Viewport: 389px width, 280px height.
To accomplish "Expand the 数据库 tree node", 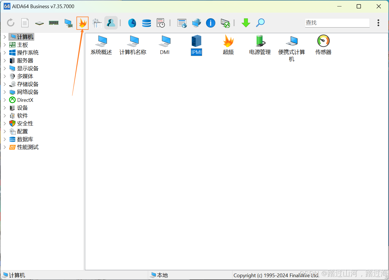I will [4, 139].
